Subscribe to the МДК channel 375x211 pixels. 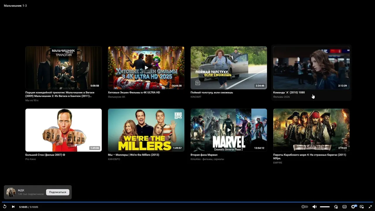click(58, 192)
